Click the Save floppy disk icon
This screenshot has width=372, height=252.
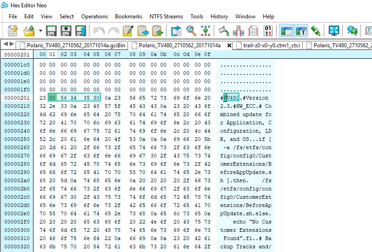click(51, 31)
